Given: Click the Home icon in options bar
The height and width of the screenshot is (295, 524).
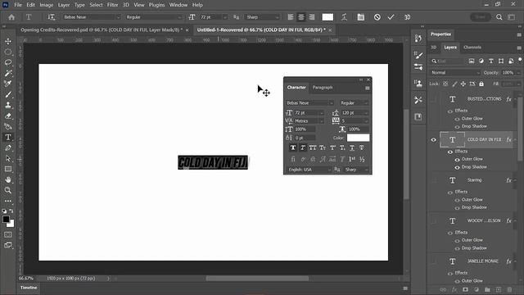Looking at the screenshot, I should [11, 17].
